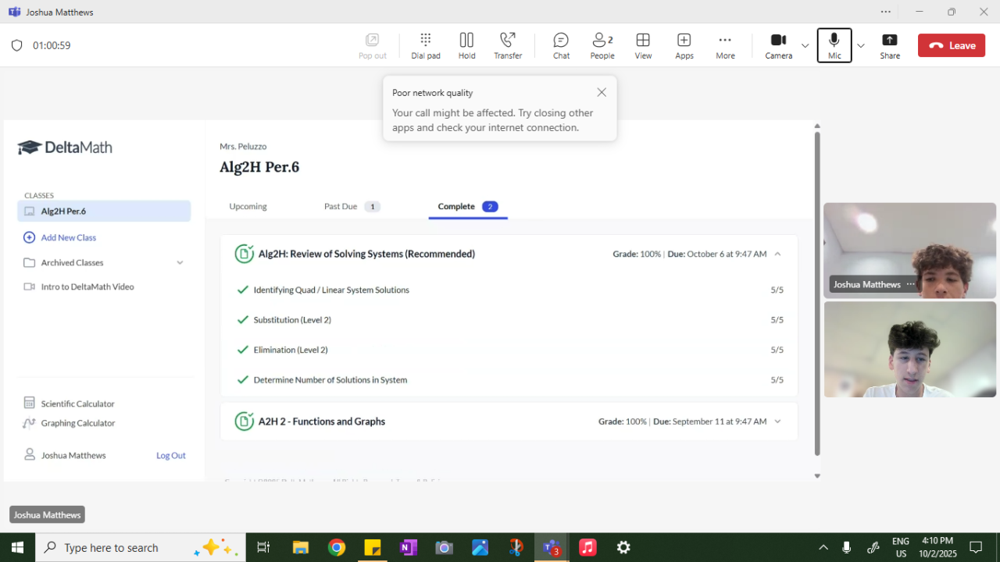Select the Alg2H Per.6 class in sidebar
1000x562 pixels.
click(104, 211)
